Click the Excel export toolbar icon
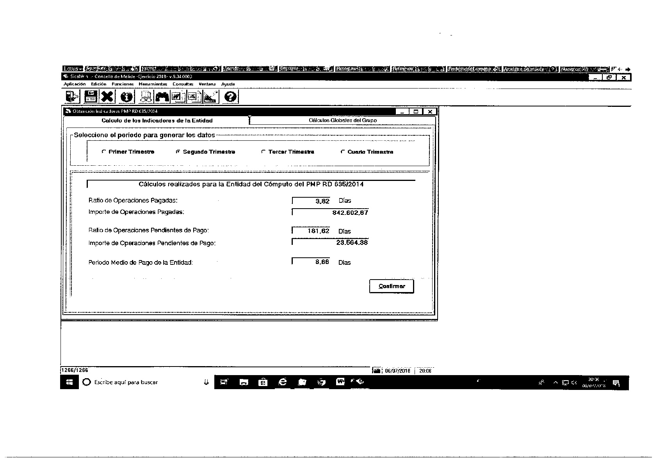 pos(194,96)
